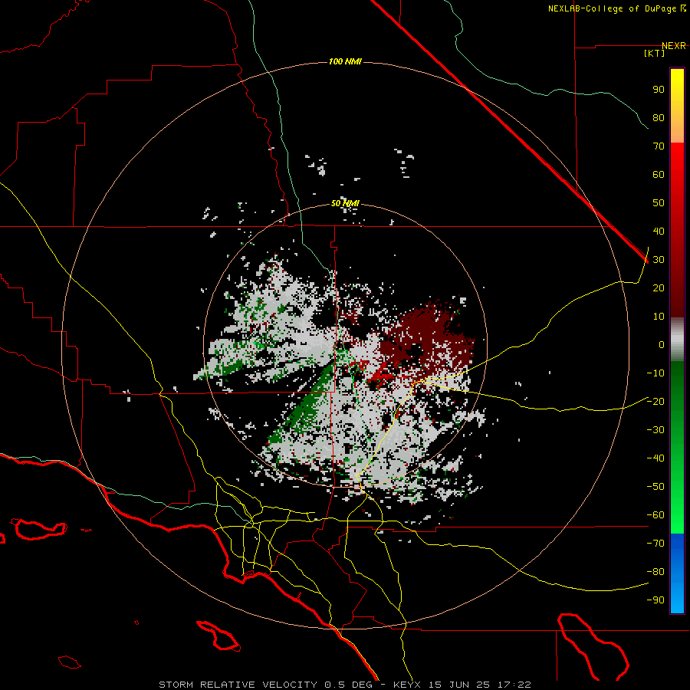
Task: Click the positive 10 scale label
Action: pyautogui.click(x=659, y=317)
